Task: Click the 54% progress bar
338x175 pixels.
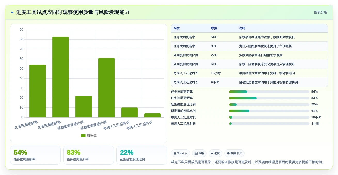Action: pyautogui.click(x=269, y=92)
